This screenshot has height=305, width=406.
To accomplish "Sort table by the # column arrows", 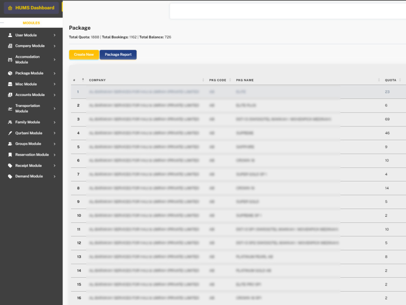I will (83, 80).
